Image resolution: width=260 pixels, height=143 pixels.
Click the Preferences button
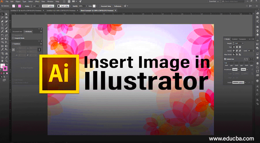click(x=118, y=6)
